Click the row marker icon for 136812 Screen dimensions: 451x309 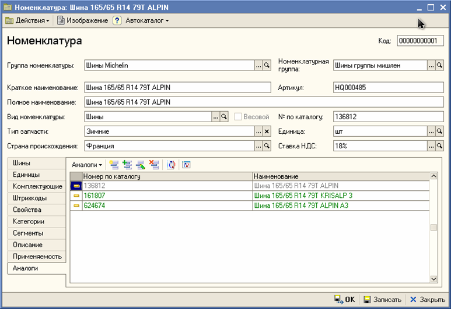[x=76, y=186]
